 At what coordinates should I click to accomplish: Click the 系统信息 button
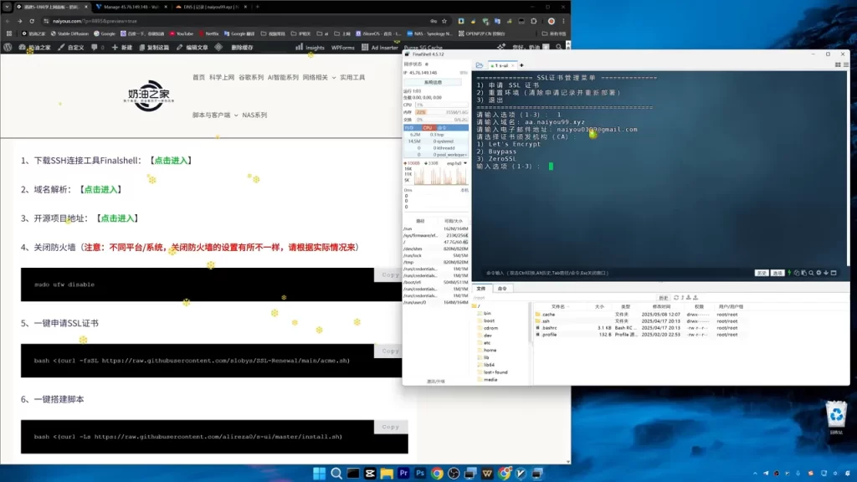pos(433,83)
